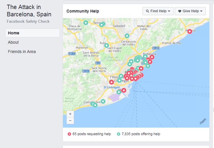214x148 pixels.
Task: Zoom in on the map
Action: tap(70, 114)
